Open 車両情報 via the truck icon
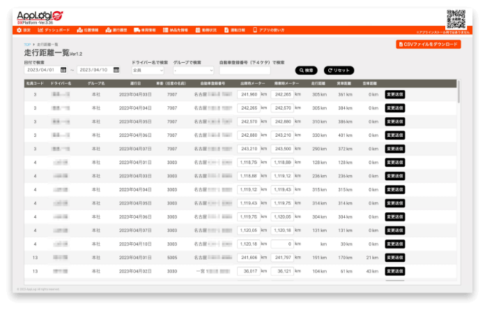 [x=137, y=30]
